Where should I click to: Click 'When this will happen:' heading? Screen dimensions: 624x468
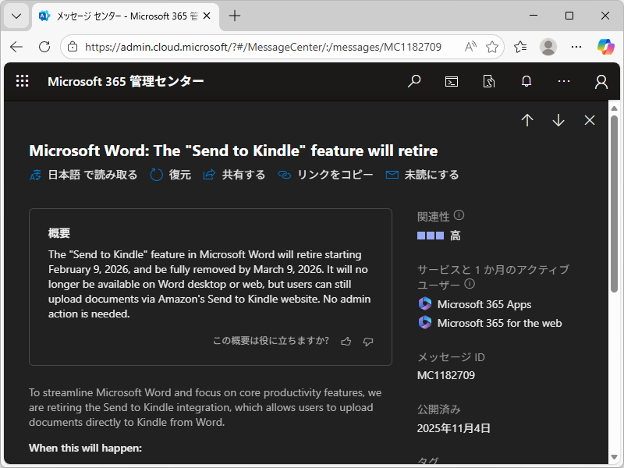coord(85,448)
